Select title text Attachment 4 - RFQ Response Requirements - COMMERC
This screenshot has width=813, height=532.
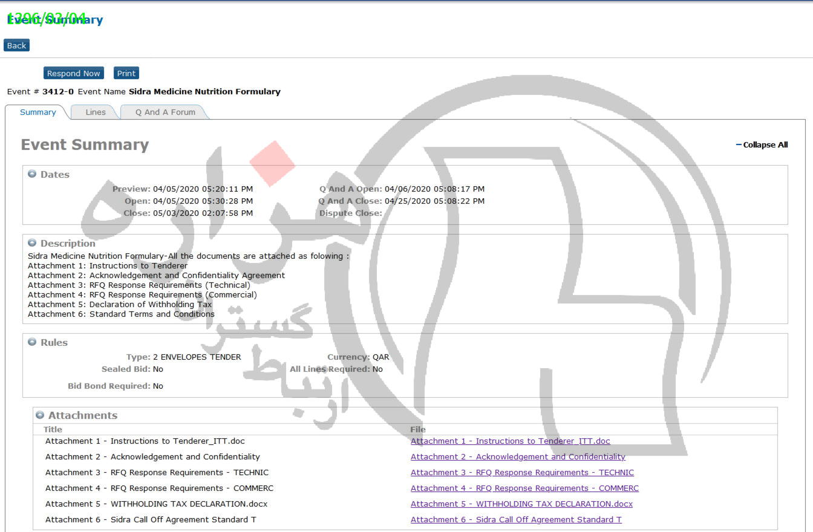[159, 488]
